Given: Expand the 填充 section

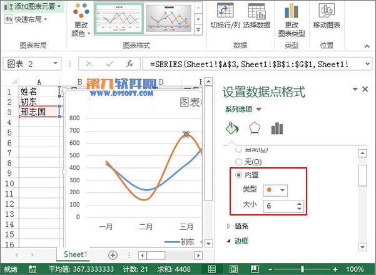Looking at the screenshot, I should point(228,226).
